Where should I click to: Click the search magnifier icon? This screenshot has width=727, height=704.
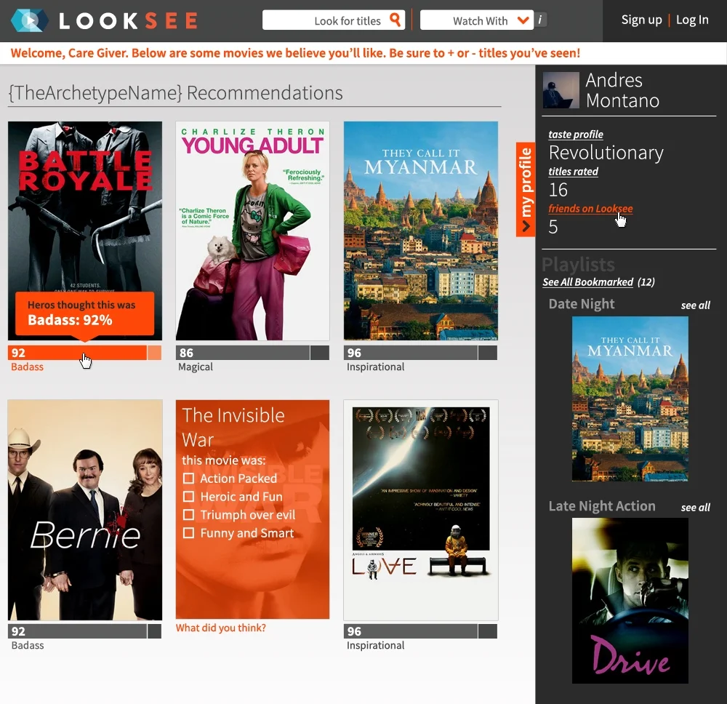(x=395, y=20)
